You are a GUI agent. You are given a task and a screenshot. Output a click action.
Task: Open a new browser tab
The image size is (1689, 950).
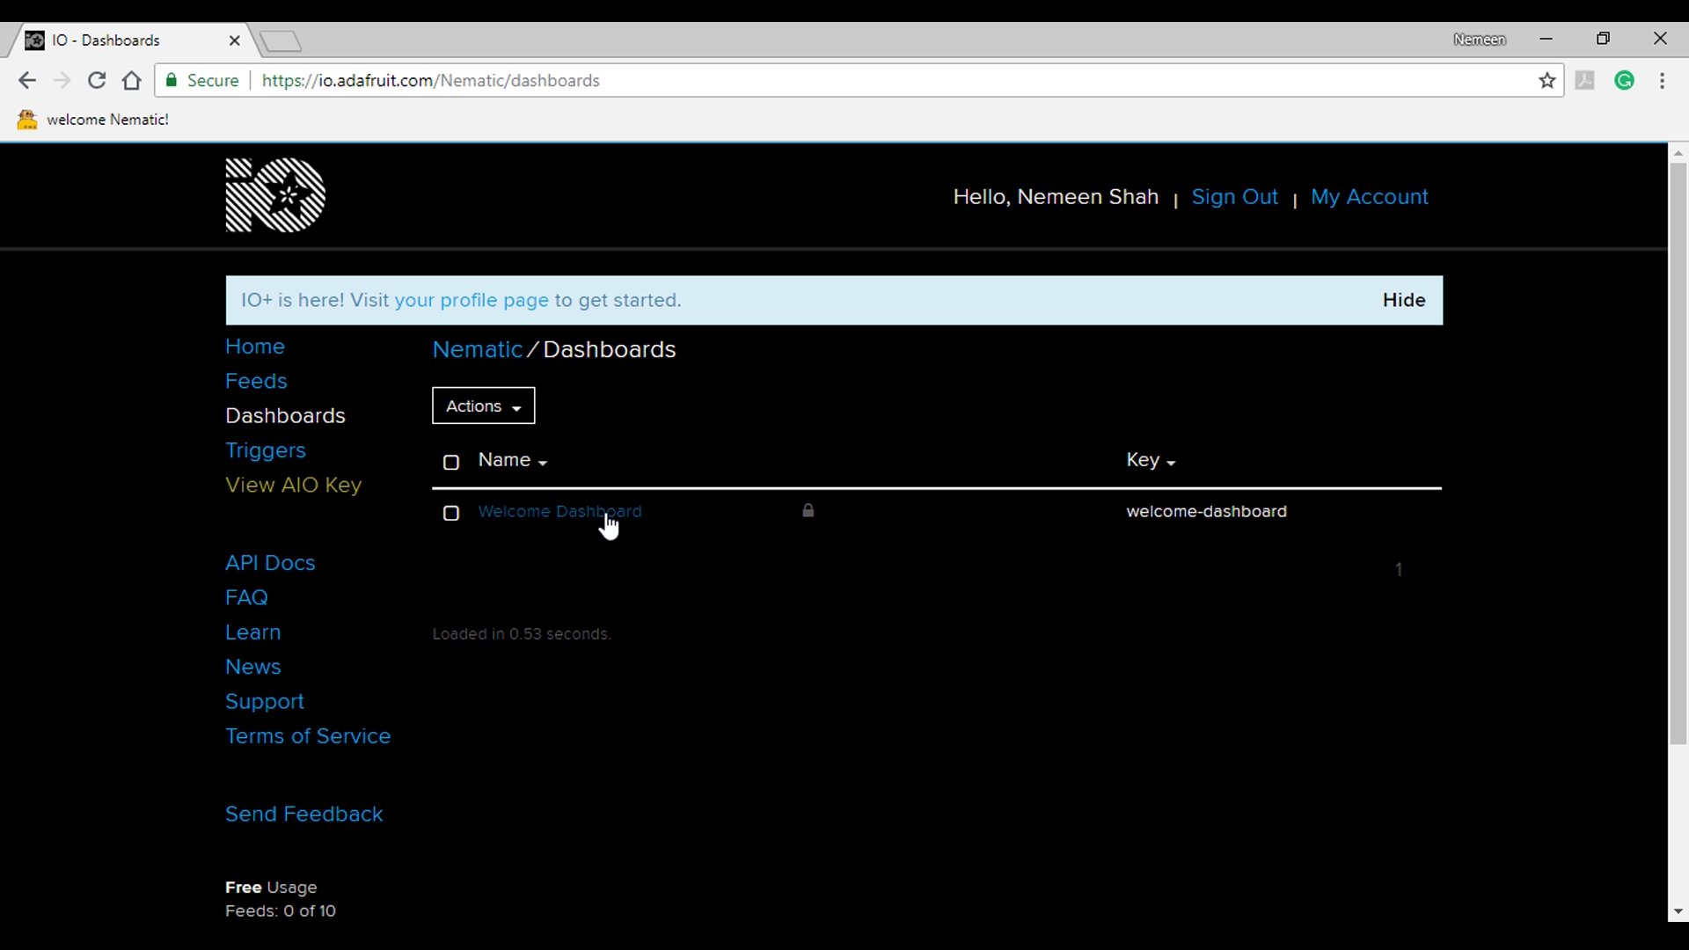(x=281, y=40)
